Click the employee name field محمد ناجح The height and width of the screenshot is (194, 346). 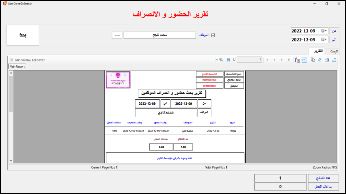pyautogui.click(x=160, y=35)
